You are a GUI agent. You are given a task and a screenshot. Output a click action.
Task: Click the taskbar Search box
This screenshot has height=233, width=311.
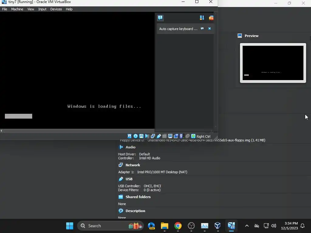111,226
